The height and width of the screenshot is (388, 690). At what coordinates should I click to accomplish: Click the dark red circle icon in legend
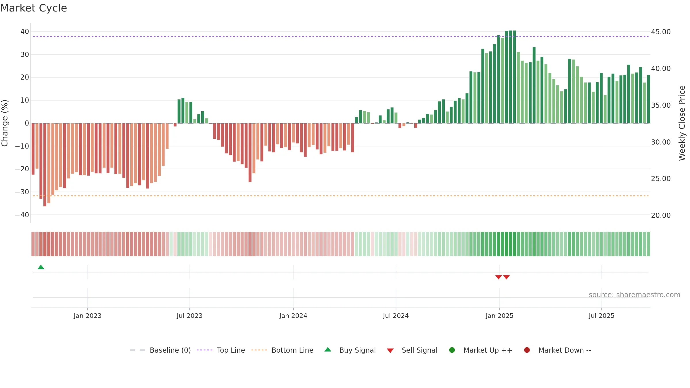527,350
